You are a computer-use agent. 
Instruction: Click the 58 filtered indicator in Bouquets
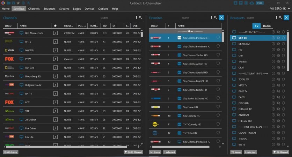click(x=281, y=152)
